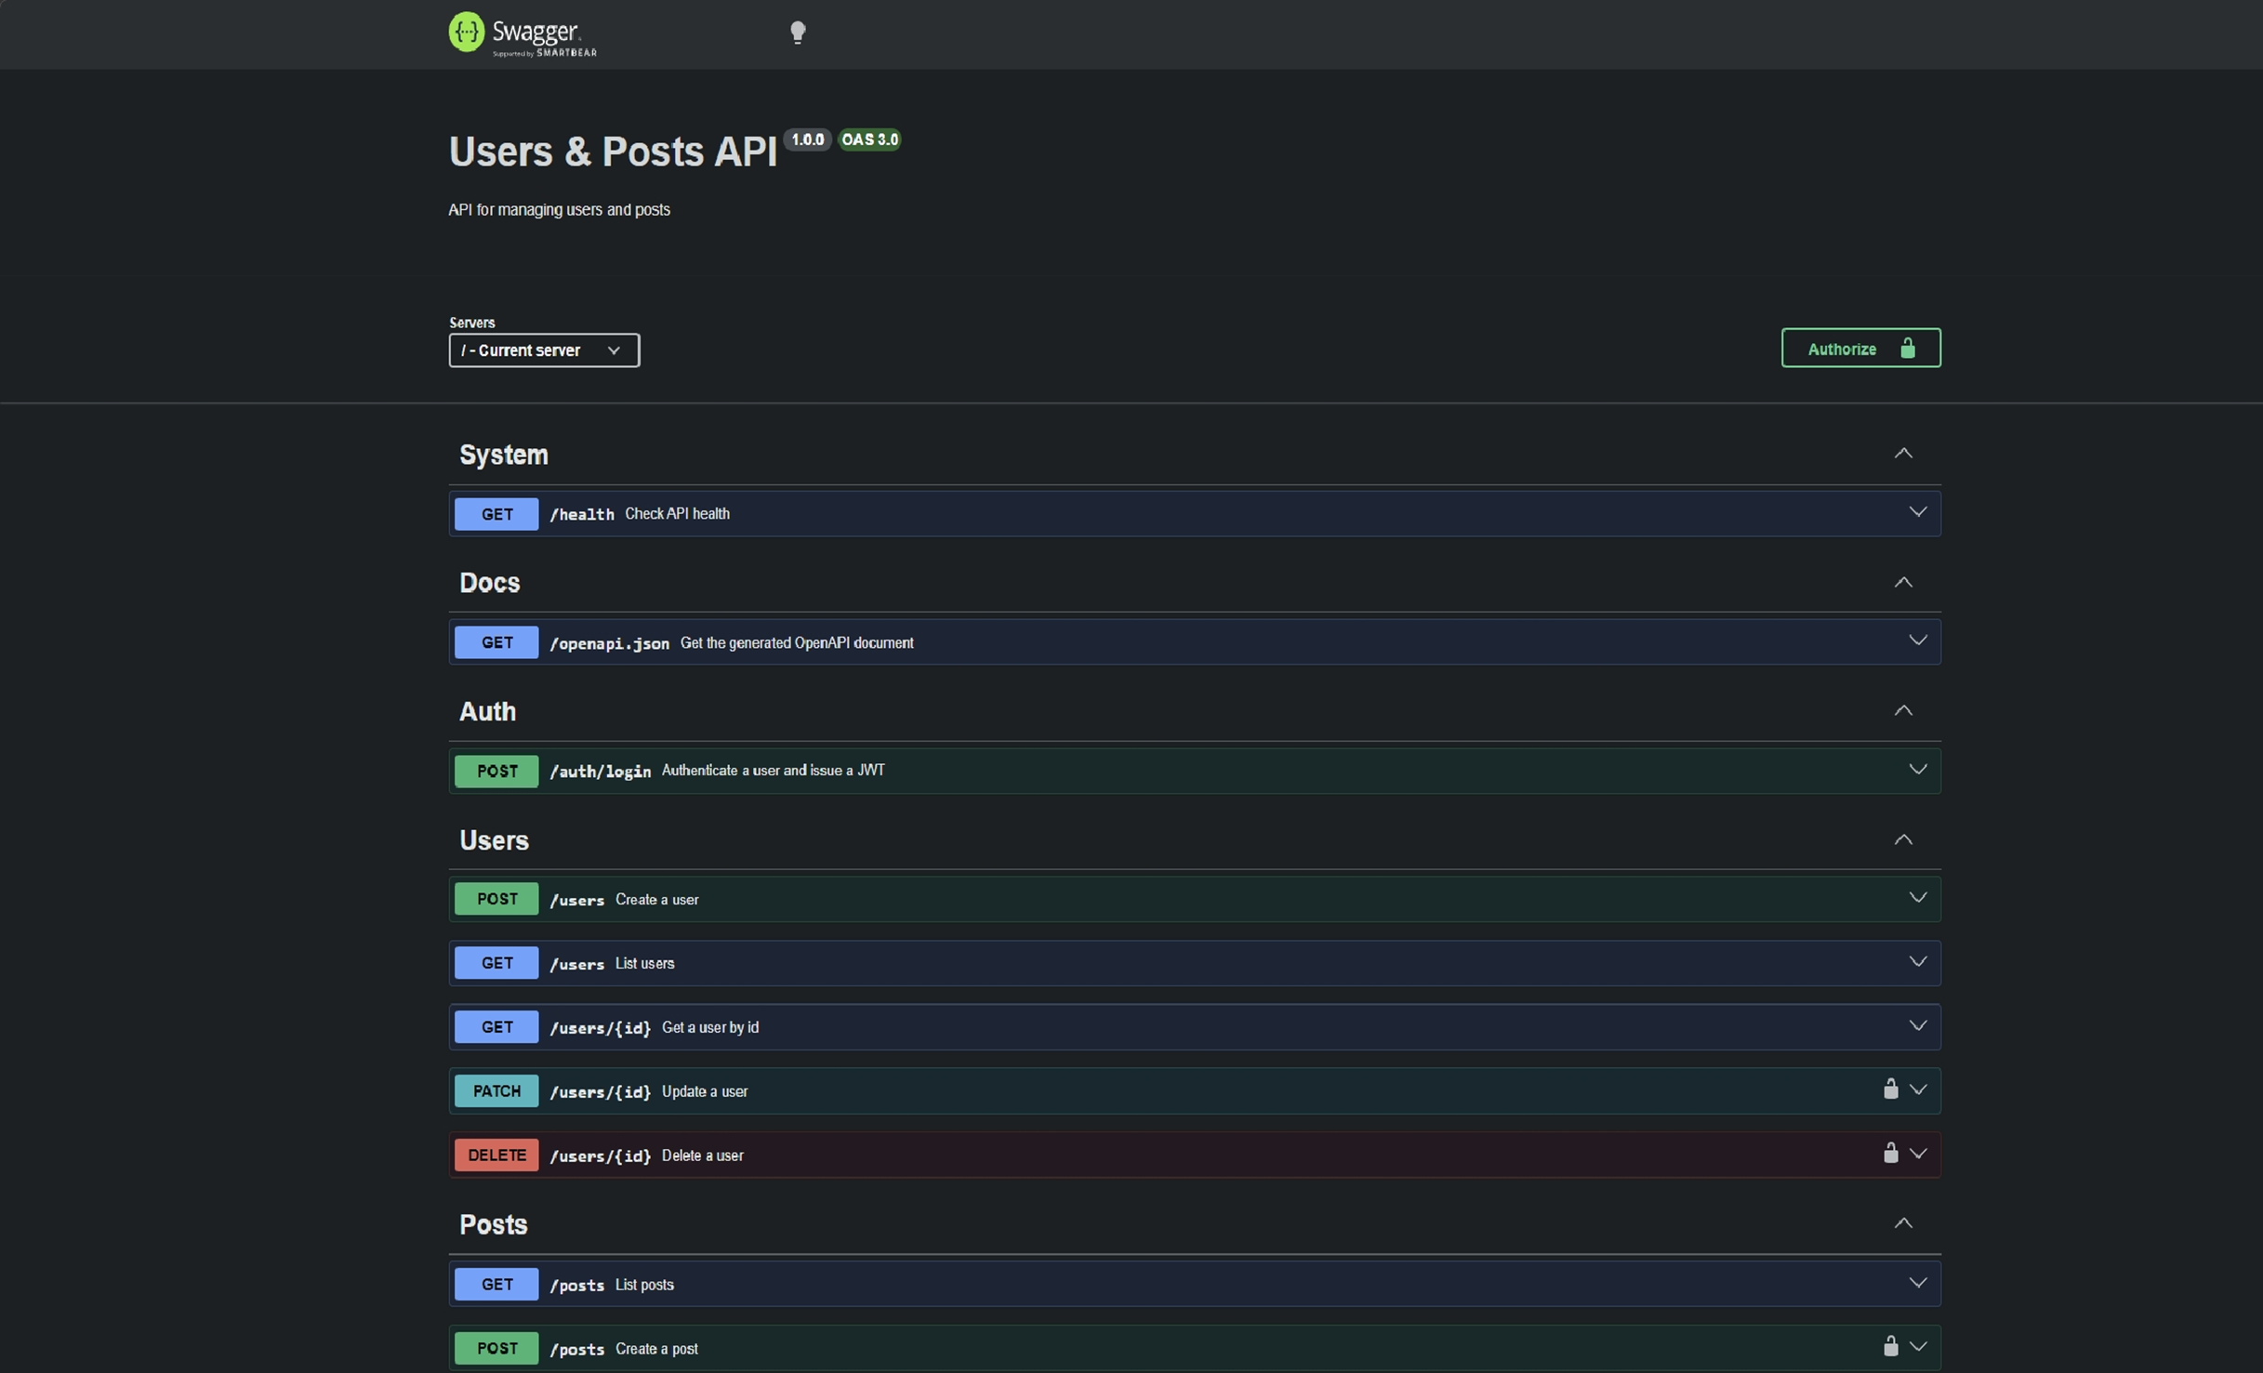The image size is (2263, 1373).
Task: Click the GET badge for /health
Action: click(x=496, y=514)
